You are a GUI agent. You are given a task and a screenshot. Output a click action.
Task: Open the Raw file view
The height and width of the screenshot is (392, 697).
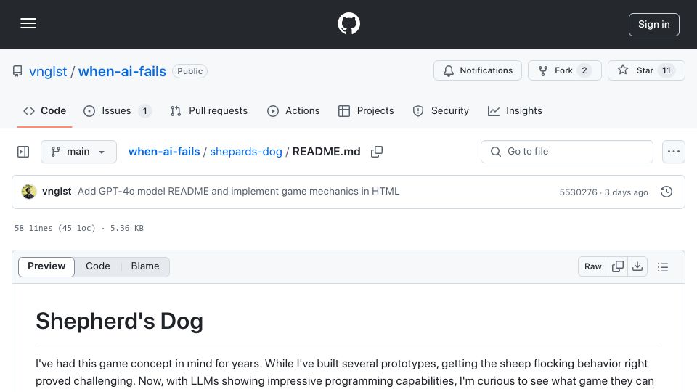(x=593, y=266)
